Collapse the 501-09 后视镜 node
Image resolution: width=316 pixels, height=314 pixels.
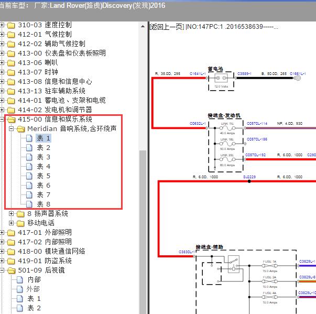(2, 270)
